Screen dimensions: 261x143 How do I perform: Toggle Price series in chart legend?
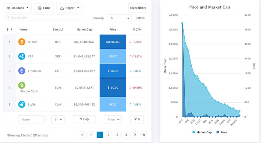pos(222,132)
